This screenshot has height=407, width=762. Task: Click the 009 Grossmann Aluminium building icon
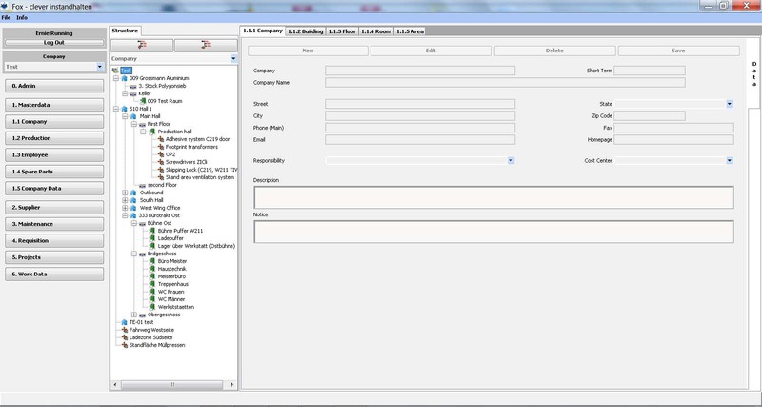[124, 78]
